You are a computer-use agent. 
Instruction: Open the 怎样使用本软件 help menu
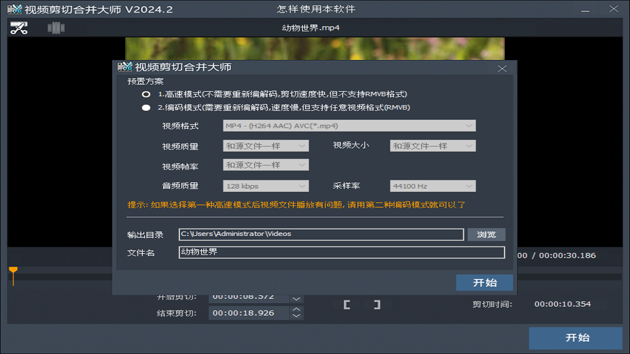point(315,8)
